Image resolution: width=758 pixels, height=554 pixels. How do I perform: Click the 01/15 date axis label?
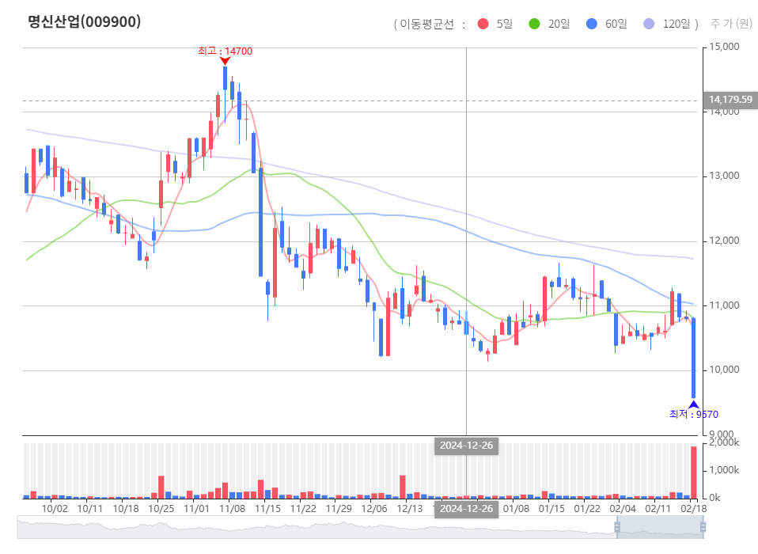coord(551,509)
